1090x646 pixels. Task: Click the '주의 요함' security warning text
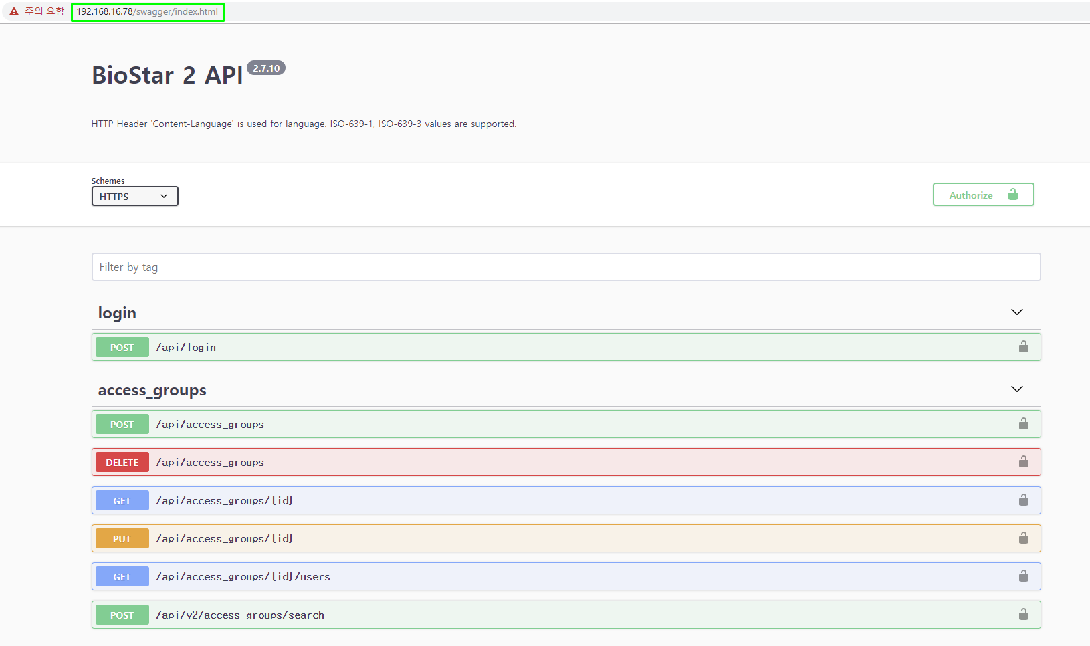coord(44,11)
